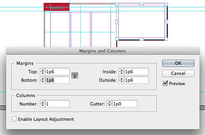Uncheck the Preview checkbox

pos(165,83)
